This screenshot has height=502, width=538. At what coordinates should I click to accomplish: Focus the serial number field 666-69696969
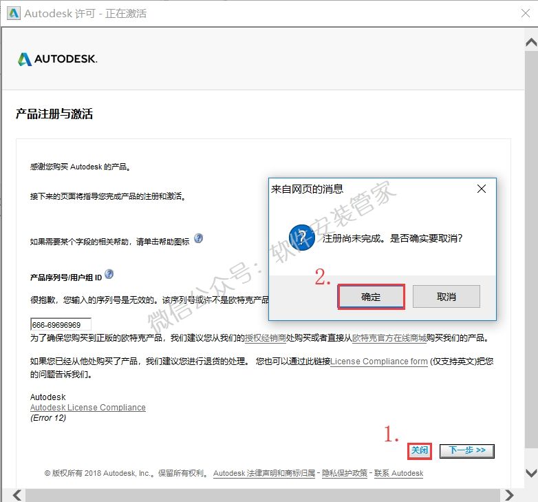[61, 324]
